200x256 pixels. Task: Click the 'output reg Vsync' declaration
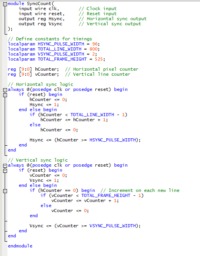tap(40, 24)
